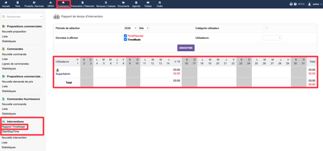Open the month dropdown showing Mai
323x151 pixels.
pos(144,28)
